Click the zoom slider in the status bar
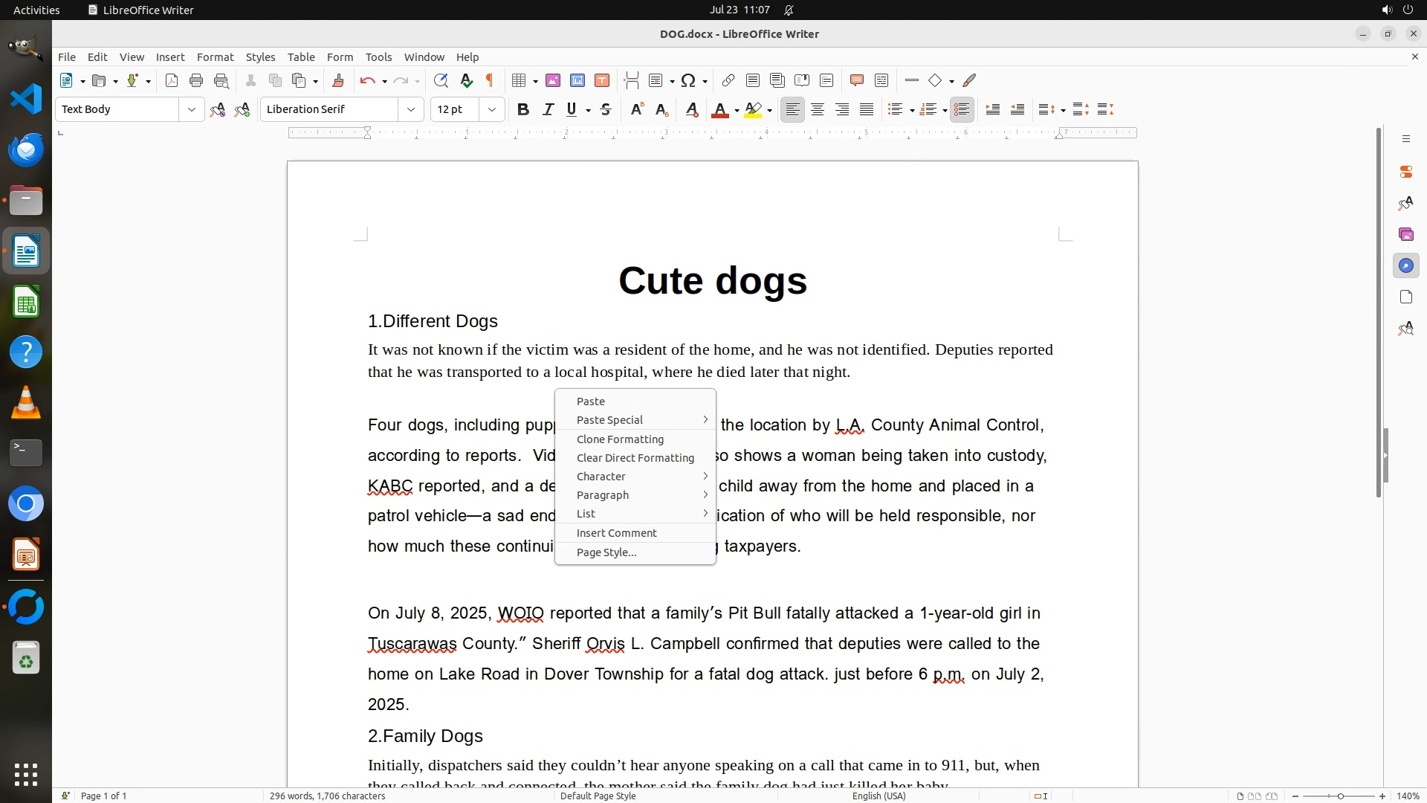This screenshot has height=803, width=1427. (x=1339, y=796)
